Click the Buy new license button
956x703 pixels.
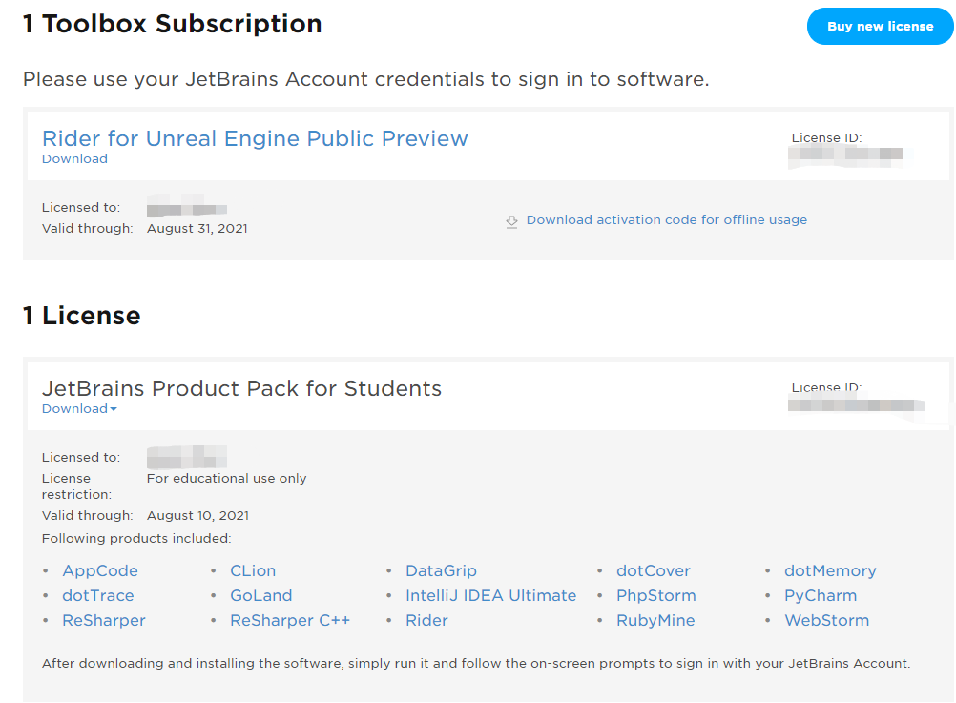pyautogui.click(x=880, y=26)
